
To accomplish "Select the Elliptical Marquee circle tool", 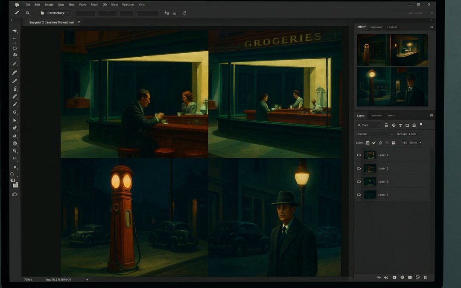I will point(15,49).
